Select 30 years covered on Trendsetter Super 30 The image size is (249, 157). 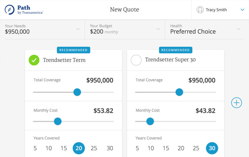coord(212,148)
